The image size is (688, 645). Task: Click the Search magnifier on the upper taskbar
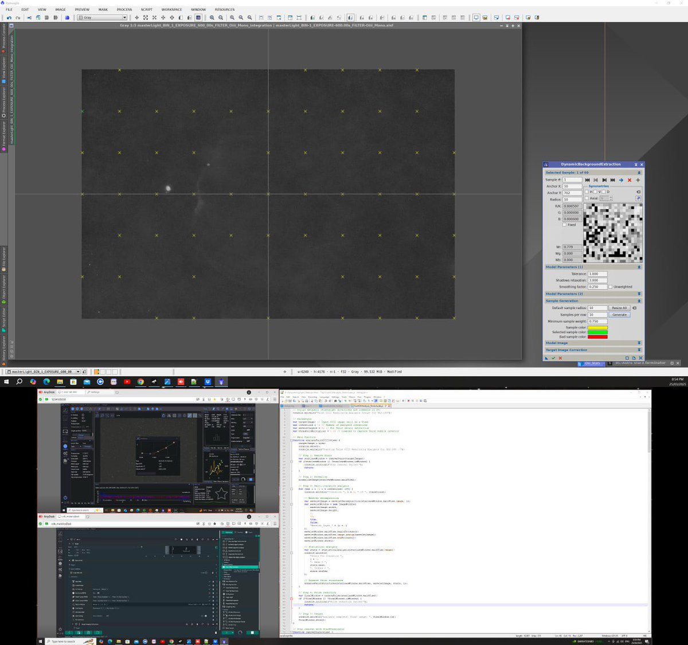(19, 381)
